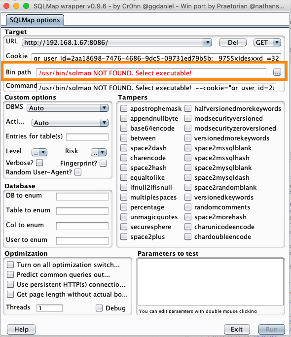The height and width of the screenshot is (337, 291).
Task: Toggle Random User-Agent checkbox
Action: point(78,172)
